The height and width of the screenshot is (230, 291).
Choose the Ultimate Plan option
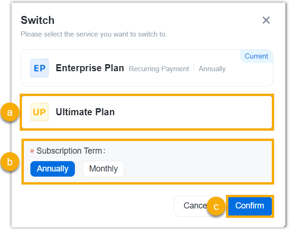[85, 112]
